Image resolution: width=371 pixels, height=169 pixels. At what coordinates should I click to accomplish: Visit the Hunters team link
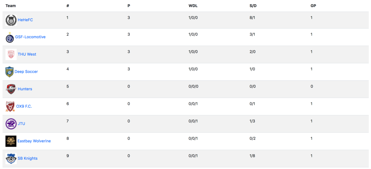pyautogui.click(x=25, y=89)
